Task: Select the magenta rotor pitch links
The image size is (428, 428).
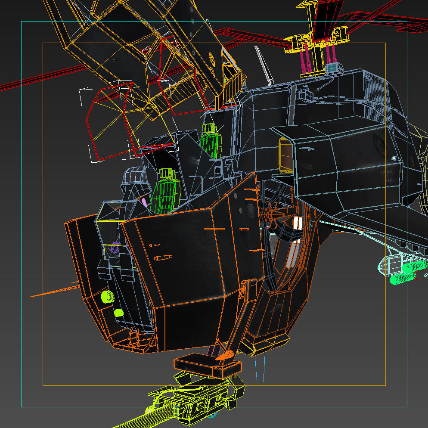Action: [318, 57]
